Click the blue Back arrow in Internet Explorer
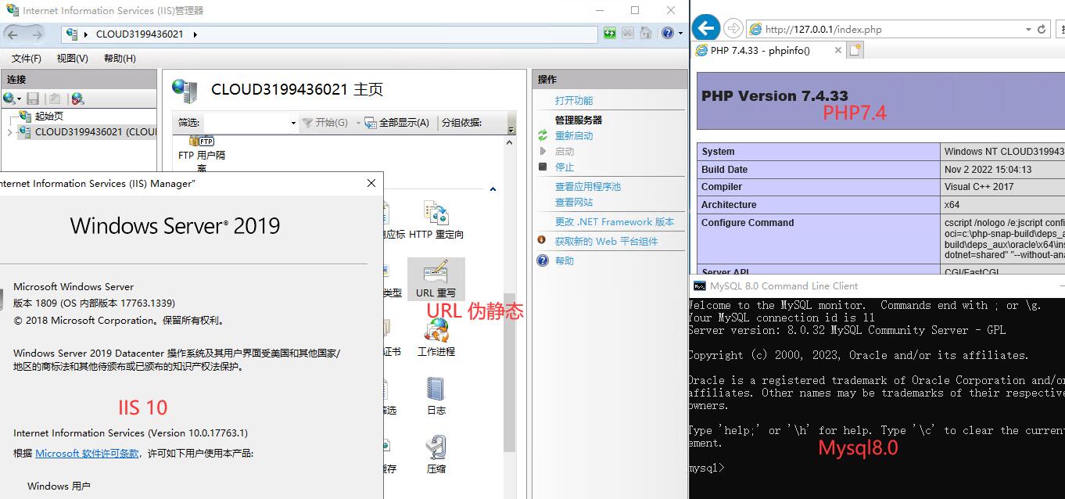Screen dimensions: 1065x499 [705, 29]
